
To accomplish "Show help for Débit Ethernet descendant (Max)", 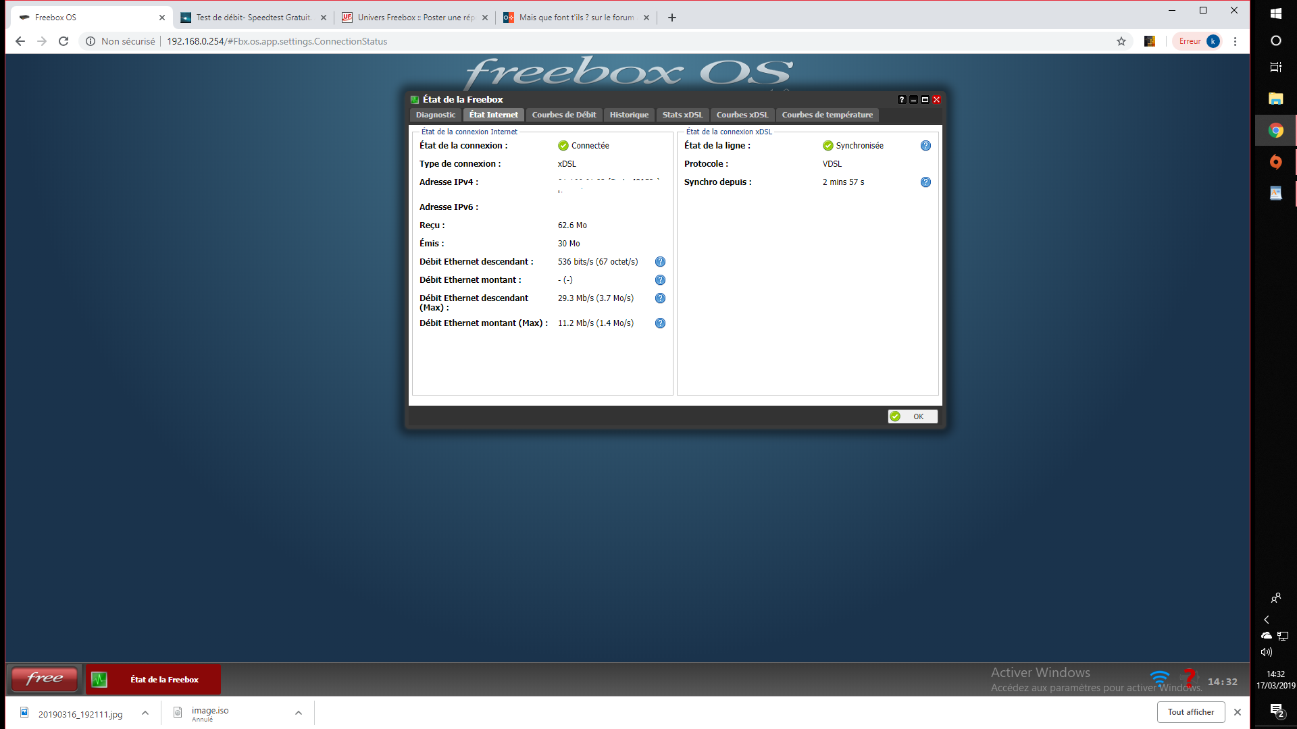I will tap(660, 298).
